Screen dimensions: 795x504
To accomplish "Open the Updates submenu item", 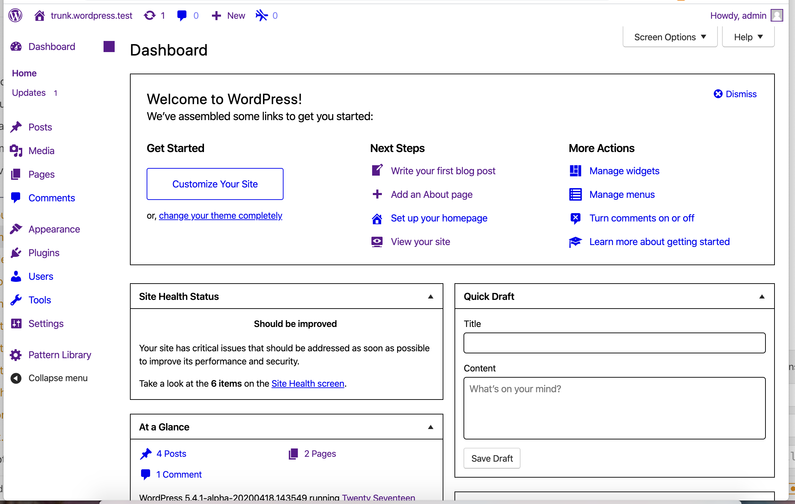I will [x=35, y=93].
